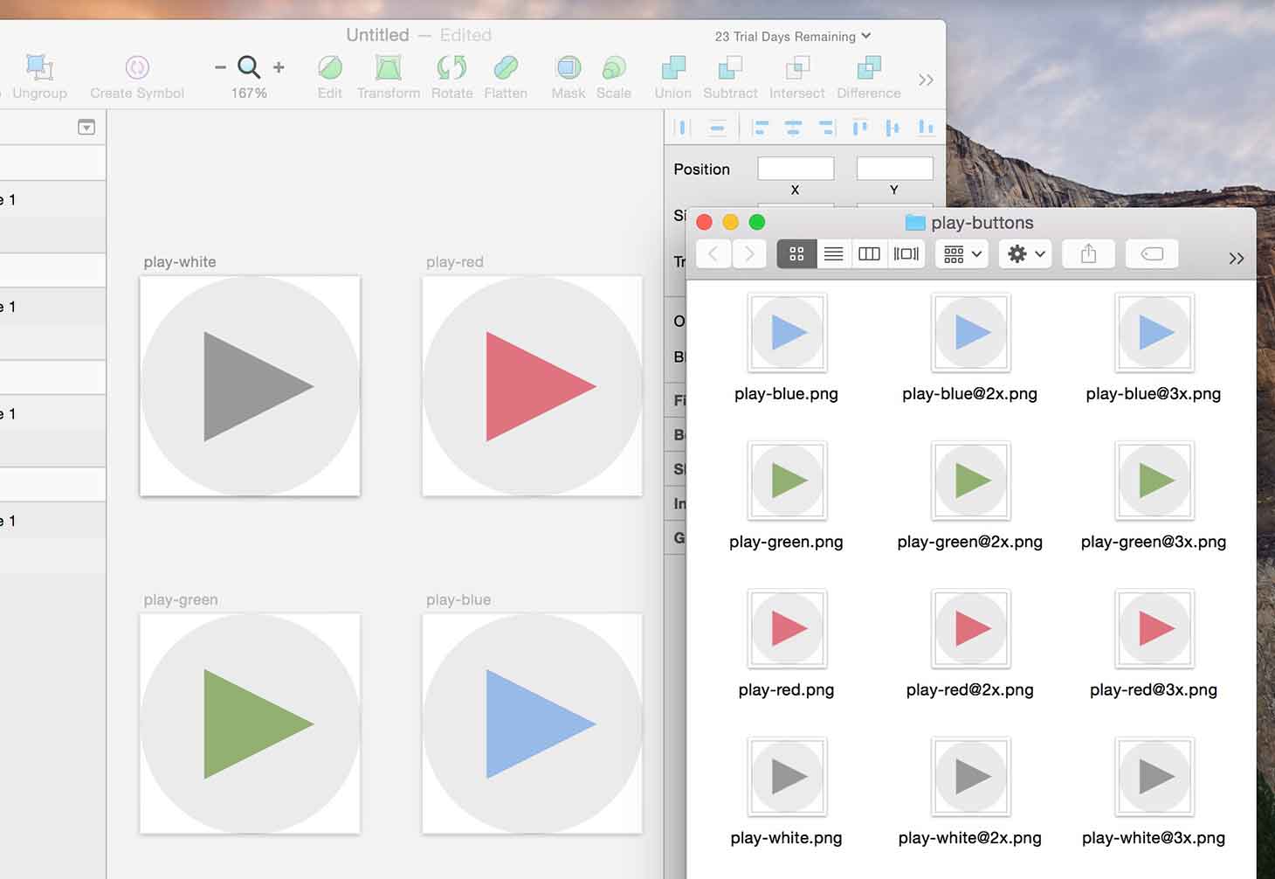Switch Finder to list view

[x=834, y=254]
